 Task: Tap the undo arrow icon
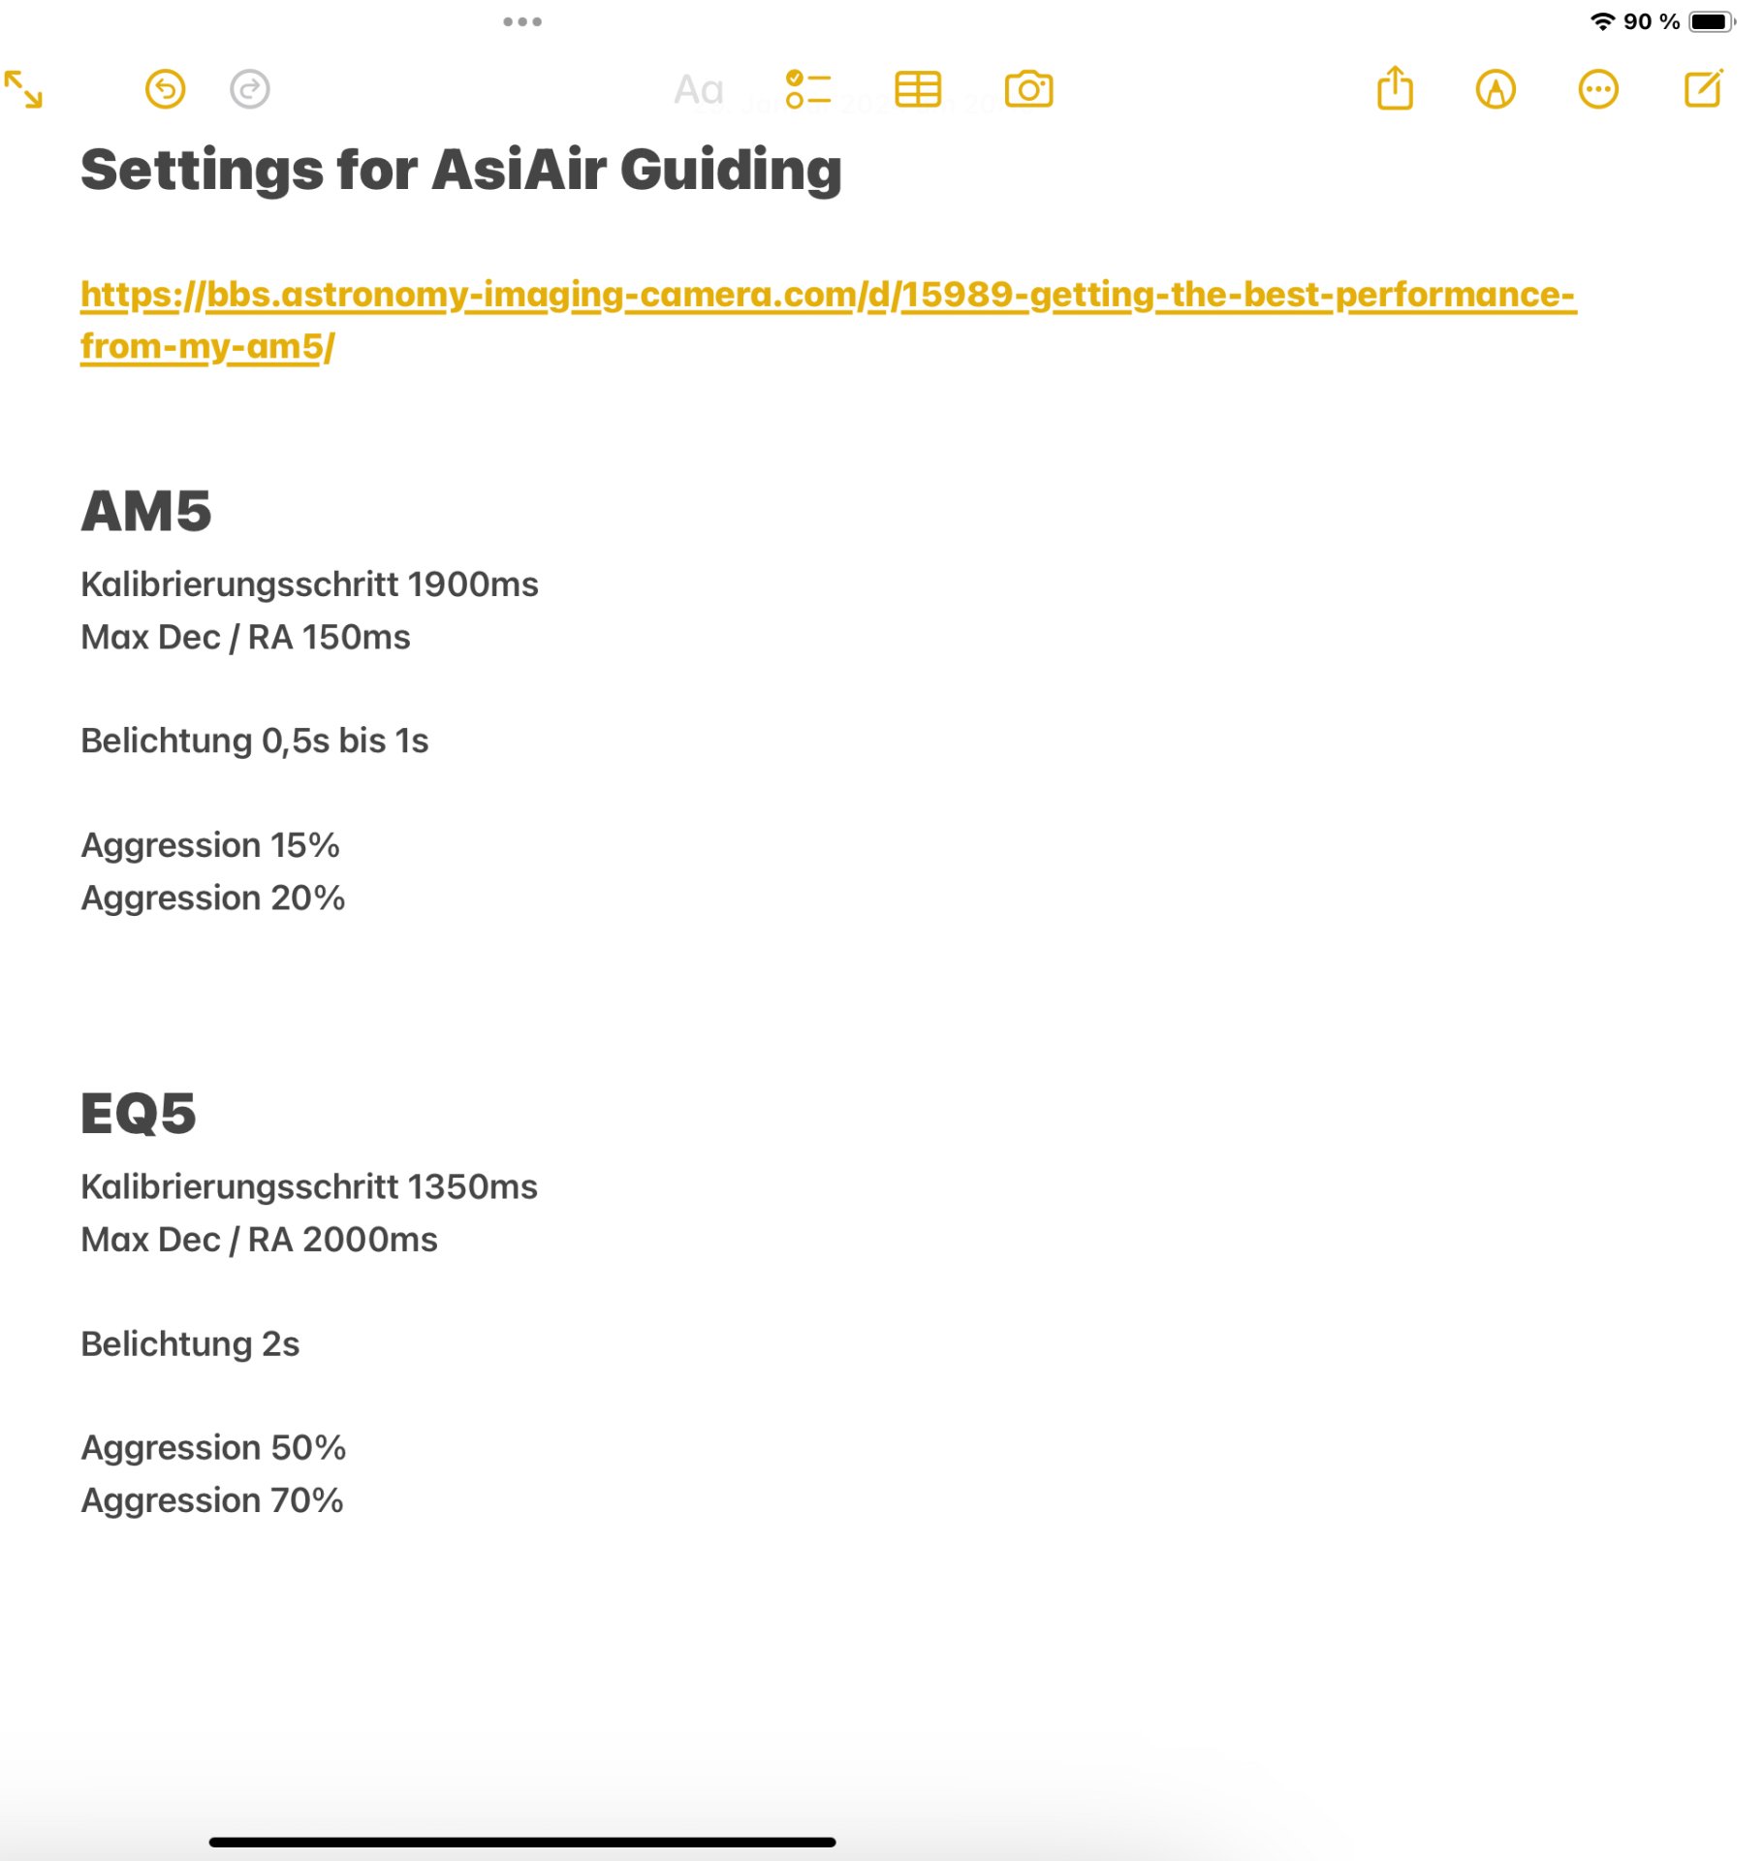coord(166,90)
